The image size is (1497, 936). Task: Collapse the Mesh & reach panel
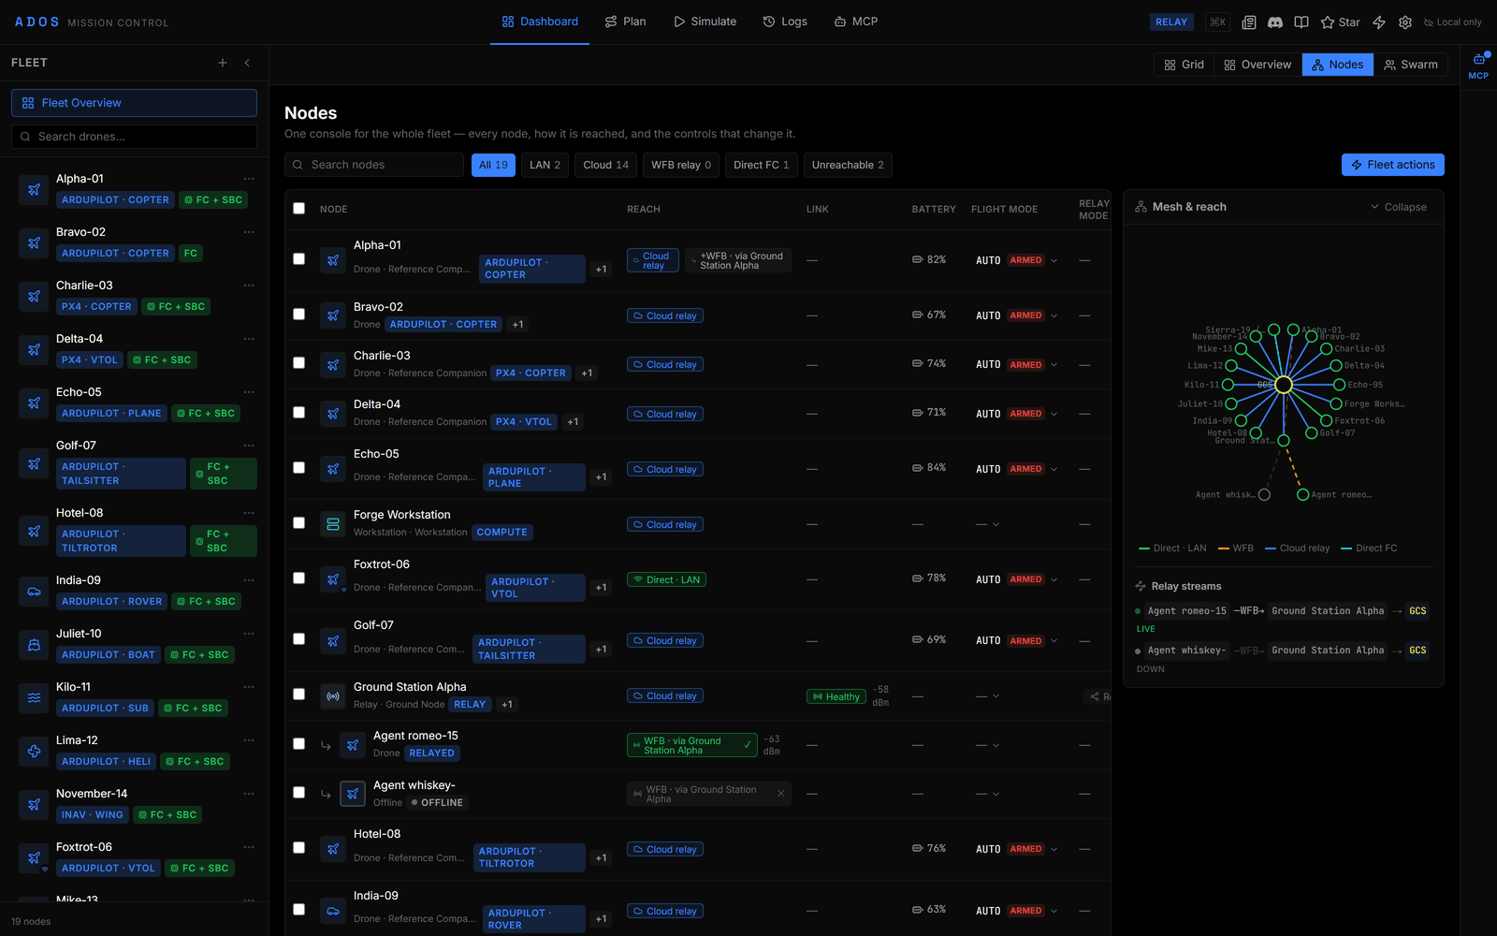click(x=1399, y=207)
